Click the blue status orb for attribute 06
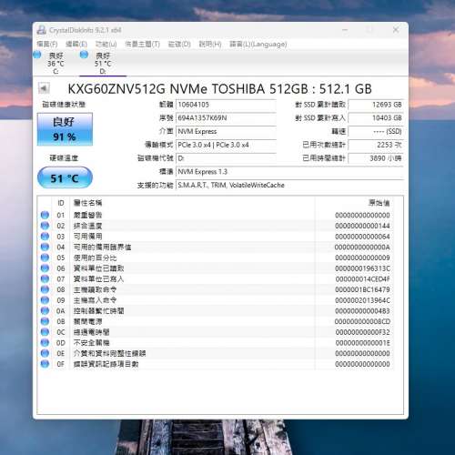The width and height of the screenshot is (455, 455). tap(45, 268)
